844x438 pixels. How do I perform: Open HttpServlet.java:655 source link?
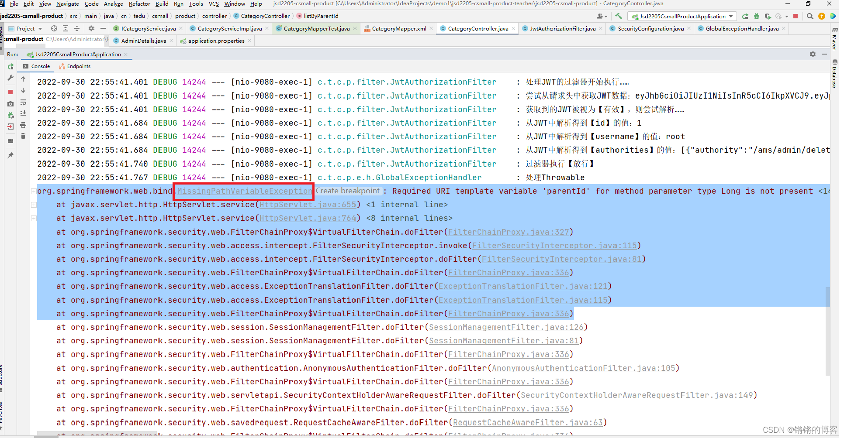[x=307, y=204]
